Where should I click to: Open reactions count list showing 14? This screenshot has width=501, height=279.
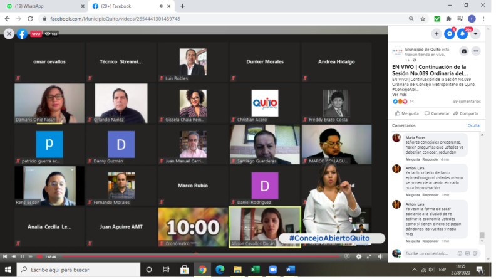411,101
